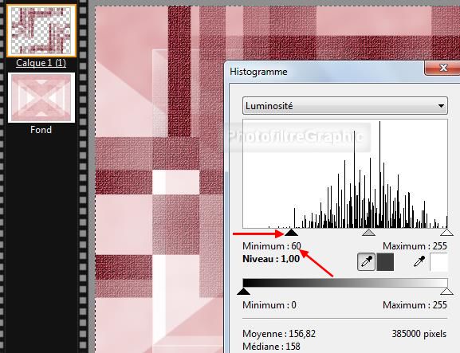460x353 pixels.
Task: Select the black point eyedropper tool
Action: pyautogui.click(x=366, y=262)
